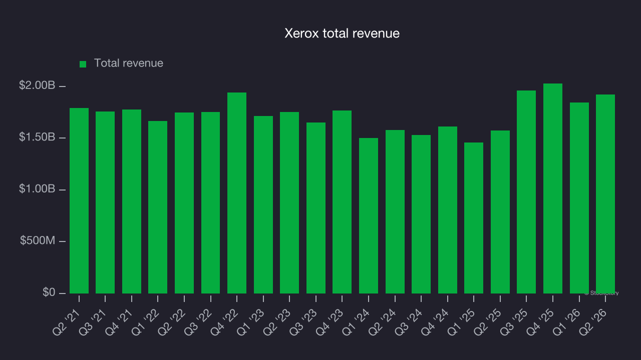
Task: Select the Q4 '21 revenue bar
Action: coord(132,201)
